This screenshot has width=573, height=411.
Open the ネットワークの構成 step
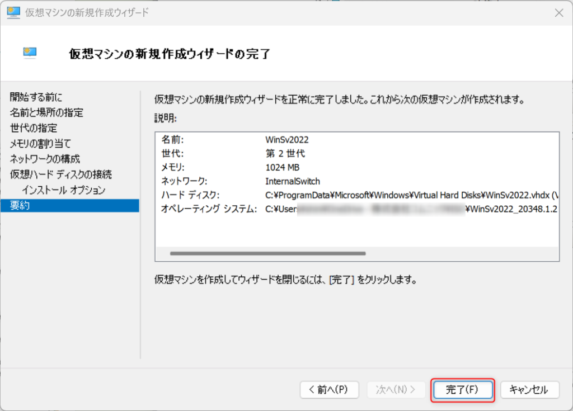pos(45,159)
